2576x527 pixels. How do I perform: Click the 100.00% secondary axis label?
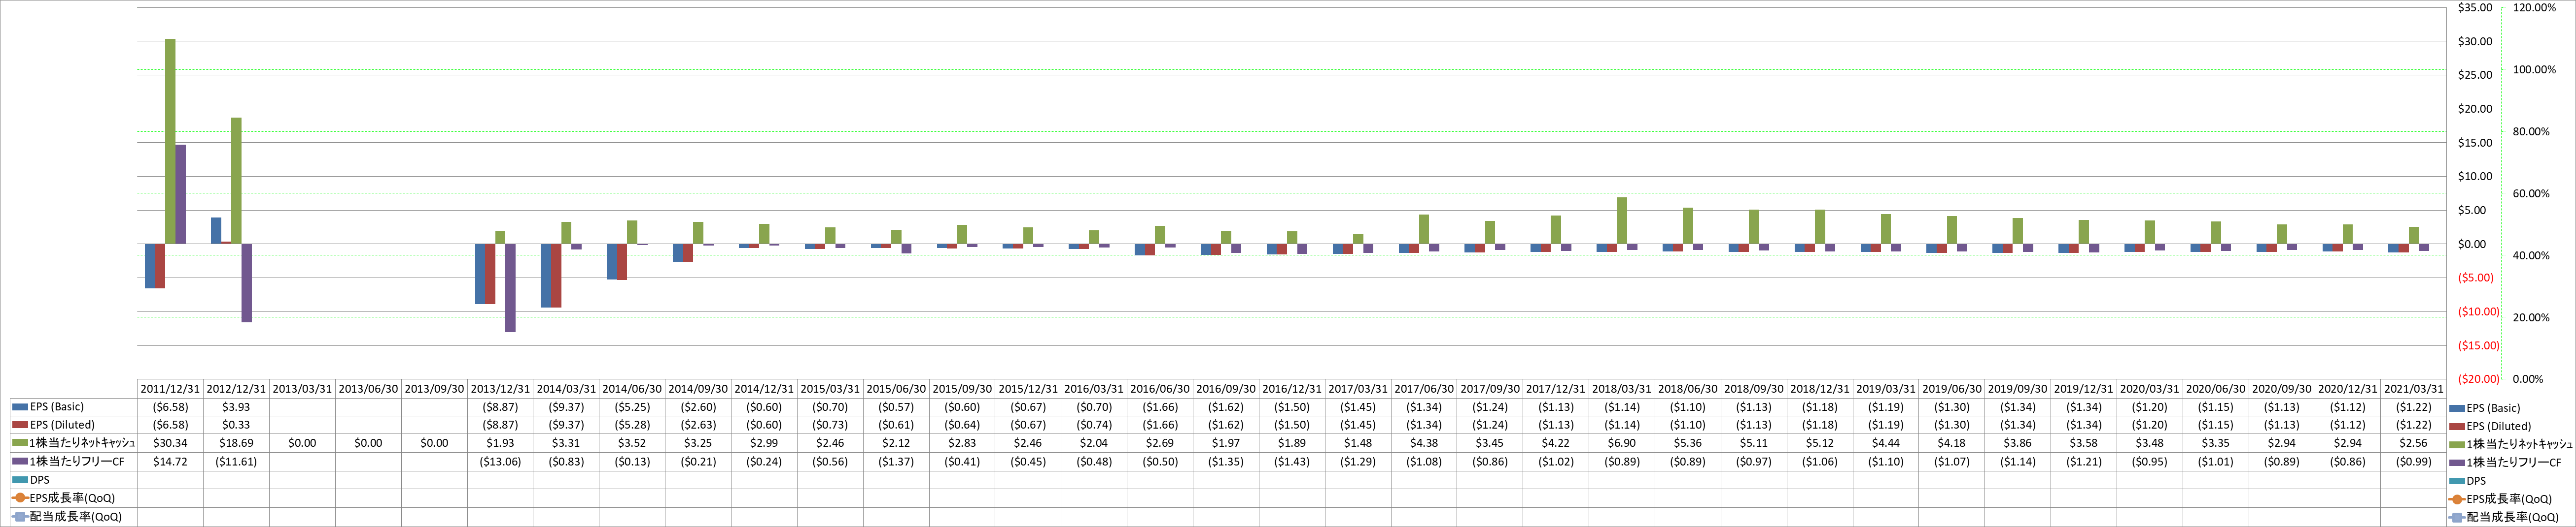tap(2534, 70)
